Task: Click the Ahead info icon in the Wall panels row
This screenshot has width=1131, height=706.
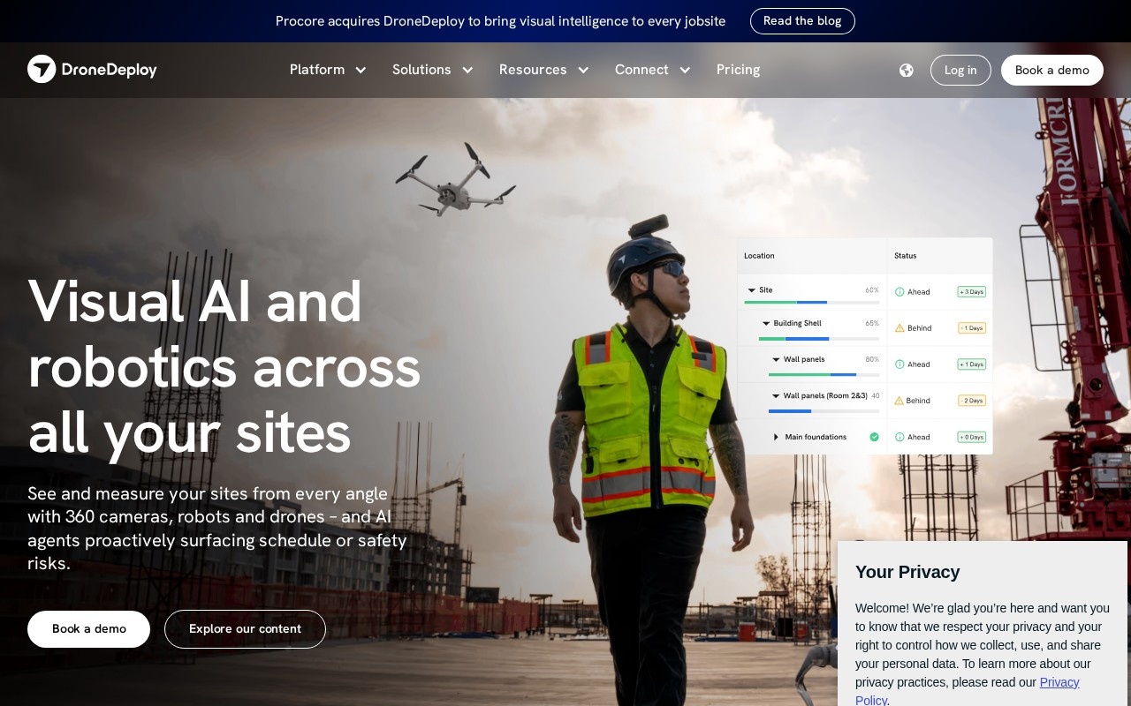Action: 899,364
